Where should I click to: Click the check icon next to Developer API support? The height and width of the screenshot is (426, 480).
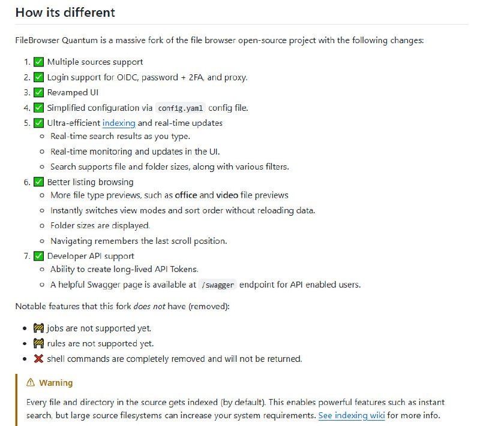click(x=38, y=256)
